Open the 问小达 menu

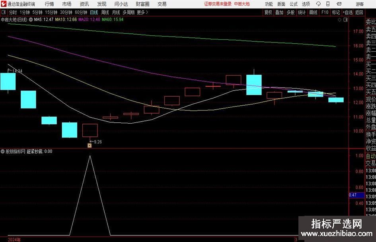tap(121, 4)
